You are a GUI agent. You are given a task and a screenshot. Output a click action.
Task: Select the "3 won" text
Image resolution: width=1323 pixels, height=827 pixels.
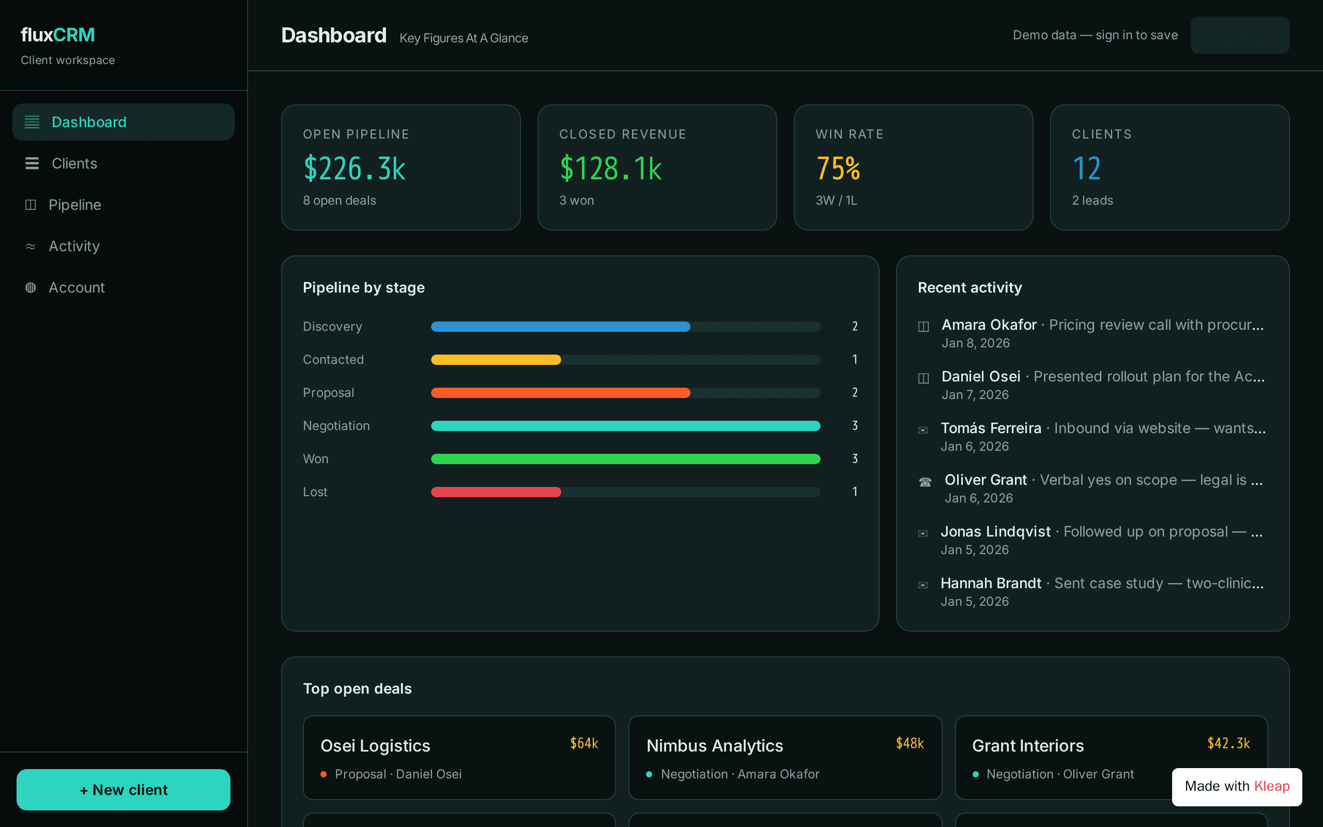(577, 200)
